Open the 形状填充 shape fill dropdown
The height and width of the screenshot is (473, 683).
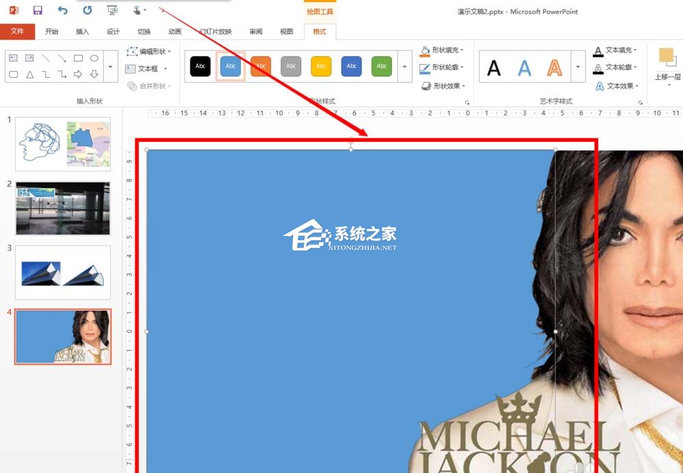point(442,51)
